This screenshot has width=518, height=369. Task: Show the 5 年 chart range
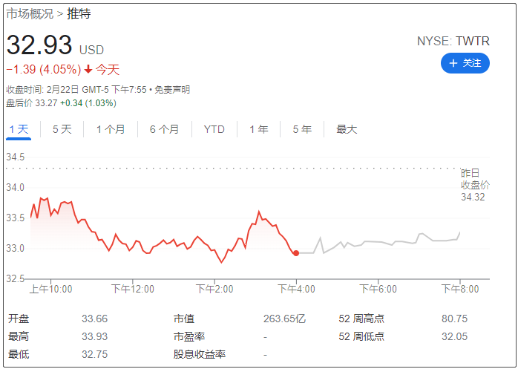[302, 129]
